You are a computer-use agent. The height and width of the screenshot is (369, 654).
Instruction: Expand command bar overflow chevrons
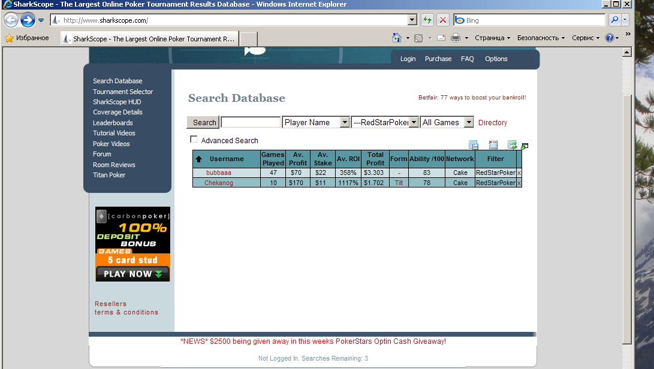pyautogui.click(x=628, y=34)
